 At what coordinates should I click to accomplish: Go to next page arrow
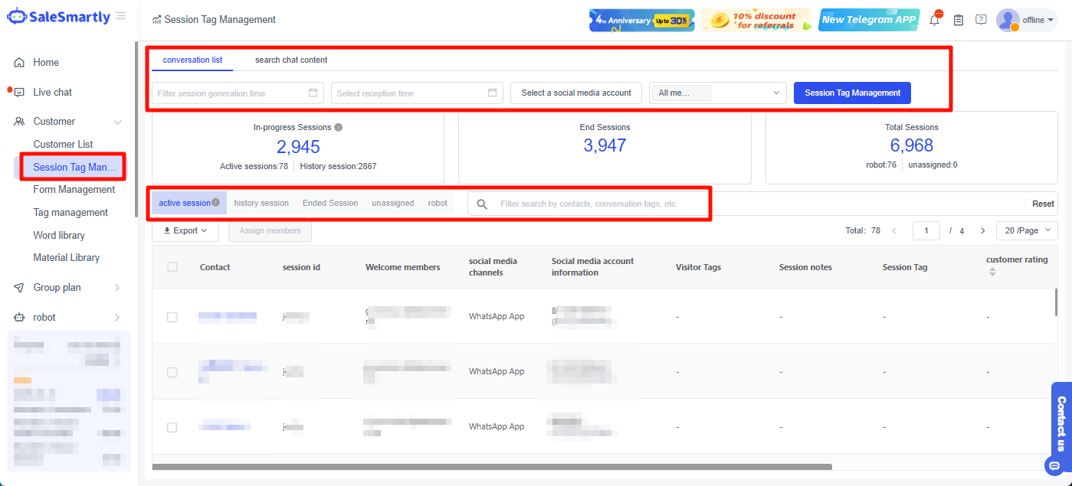[982, 230]
